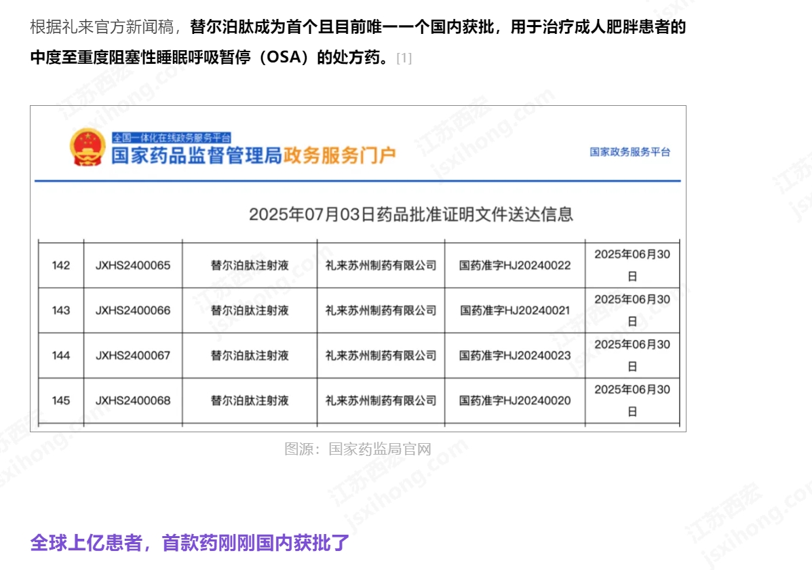This screenshot has height=570, width=812.
Task: Click 国家药品监督管理局政务服务门户 title in image
Action: pyautogui.click(x=254, y=155)
